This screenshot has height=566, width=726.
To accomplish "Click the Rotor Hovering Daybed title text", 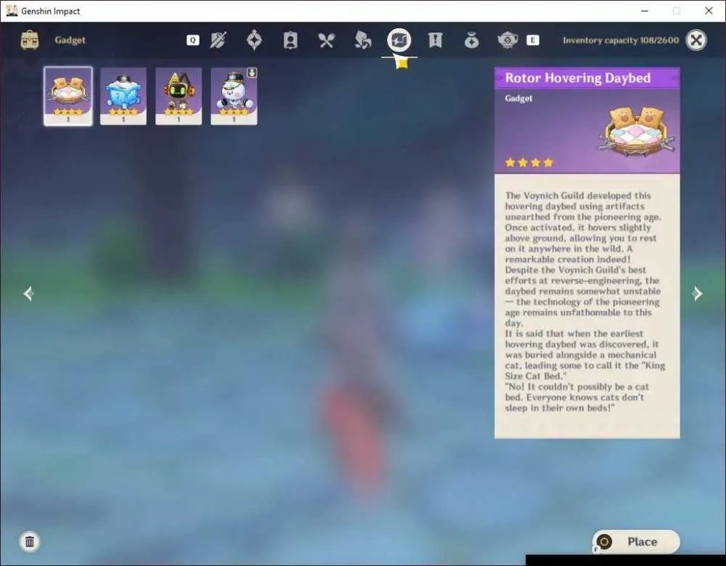I will click(x=578, y=78).
